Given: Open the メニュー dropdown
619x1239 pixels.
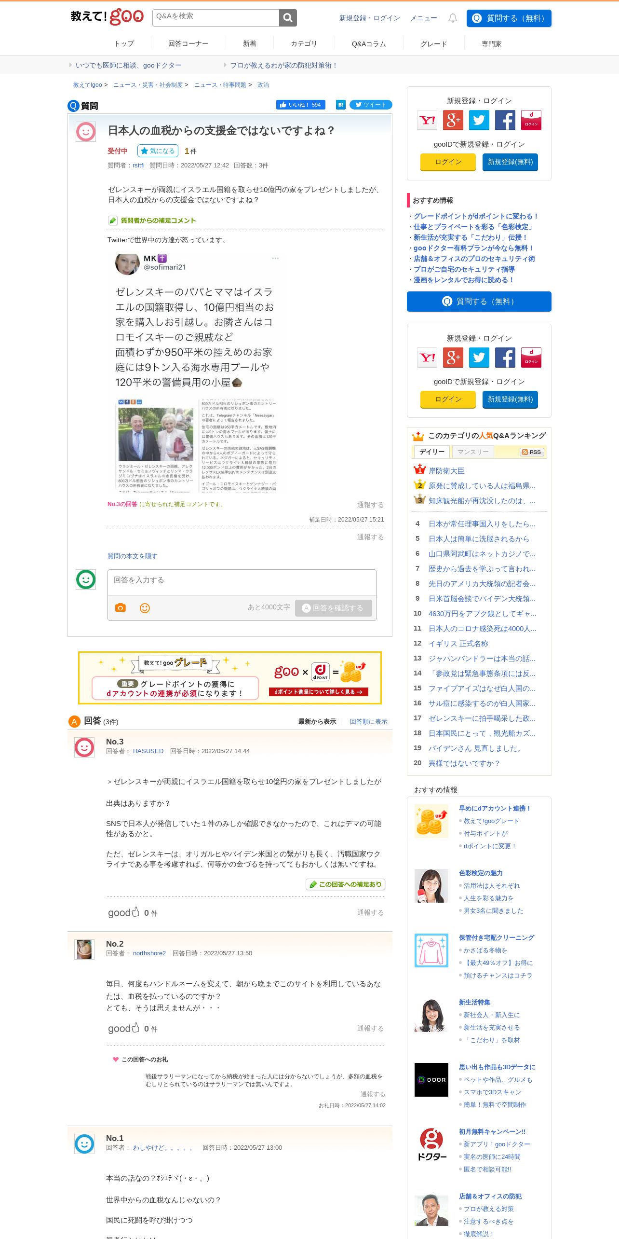Looking at the screenshot, I should [423, 18].
